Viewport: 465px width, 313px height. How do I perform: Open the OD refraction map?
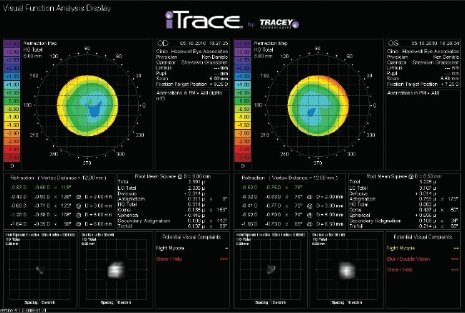87,105
